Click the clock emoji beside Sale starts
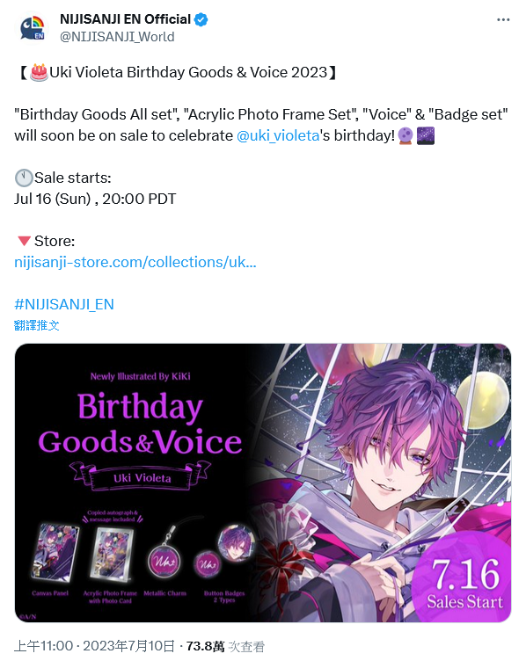The width and height of the screenshot is (526, 668). (x=24, y=178)
